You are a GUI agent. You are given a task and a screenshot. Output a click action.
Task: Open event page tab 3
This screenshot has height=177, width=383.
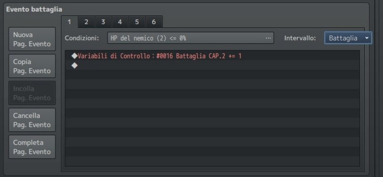pyautogui.click(x=103, y=22)
